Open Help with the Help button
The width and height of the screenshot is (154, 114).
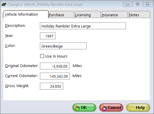click(138, 108)
